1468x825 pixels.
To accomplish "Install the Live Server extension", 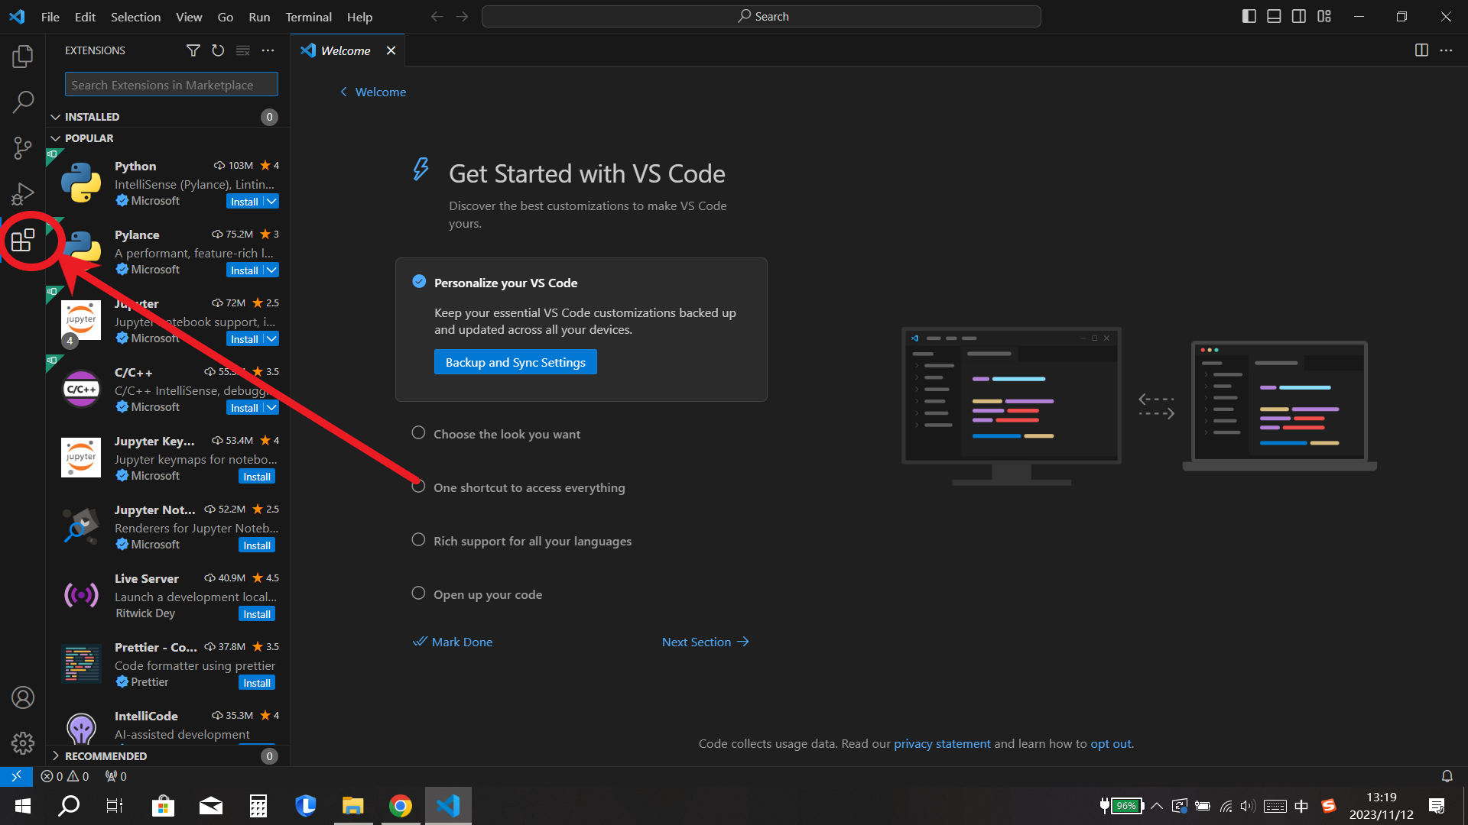I will tap(257, 614).
